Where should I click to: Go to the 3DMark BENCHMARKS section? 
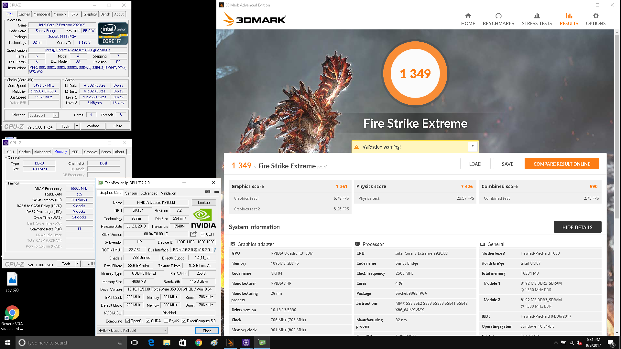point(498,19)
